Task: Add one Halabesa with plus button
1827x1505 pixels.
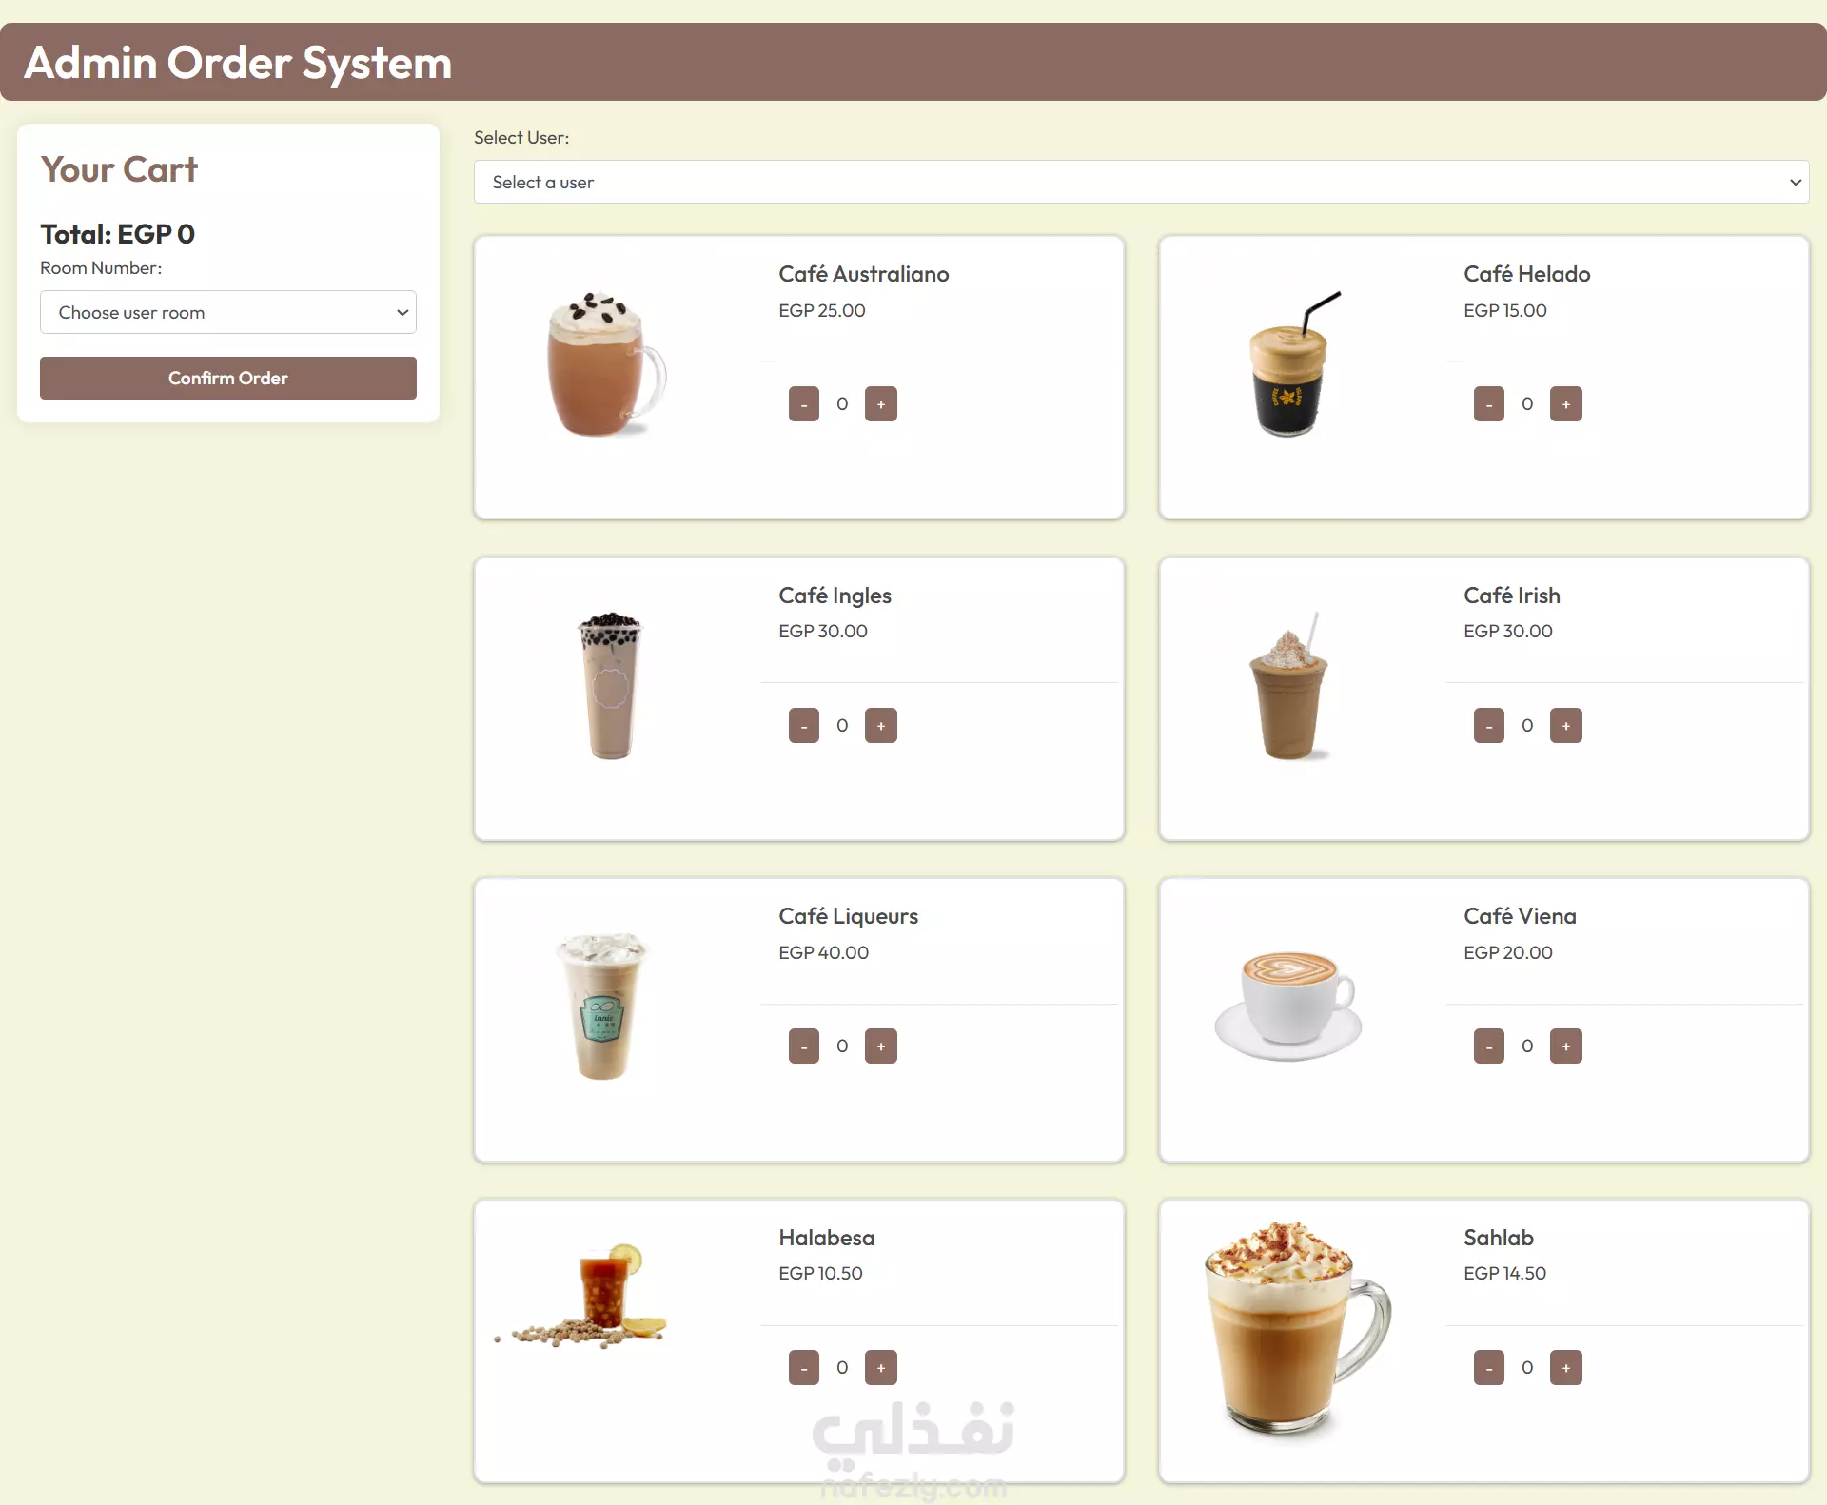Action: [881, 1368]
